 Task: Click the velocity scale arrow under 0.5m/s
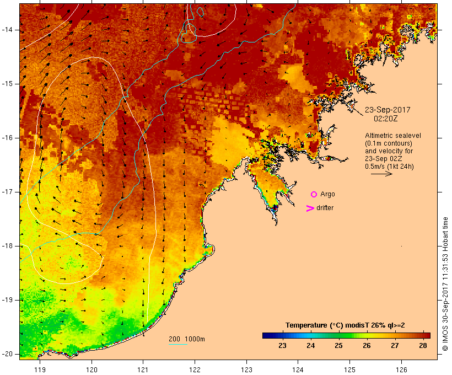[381, 174]
